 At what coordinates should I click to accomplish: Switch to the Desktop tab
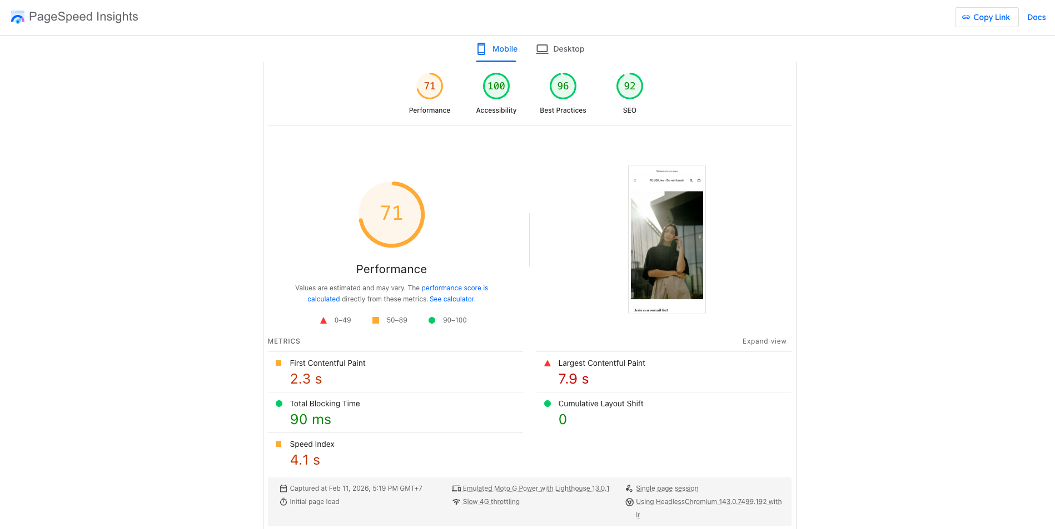pyautogui.click(x=560, y=49)
